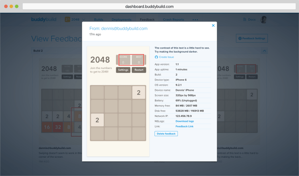Screen dimensions: 299x176
Task: Click the Network IP value 123.456.78.9
Action: click(x=184, y=116)
